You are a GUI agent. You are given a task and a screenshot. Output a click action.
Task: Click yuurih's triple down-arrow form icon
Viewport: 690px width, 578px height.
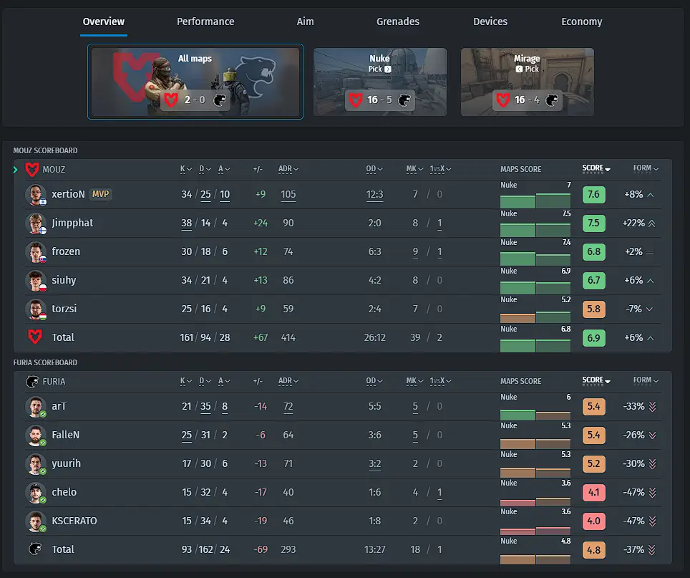tap(652, 463)
